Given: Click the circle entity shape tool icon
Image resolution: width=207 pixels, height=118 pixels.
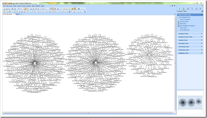Looking at the screenshot, I should coord(46,11).
